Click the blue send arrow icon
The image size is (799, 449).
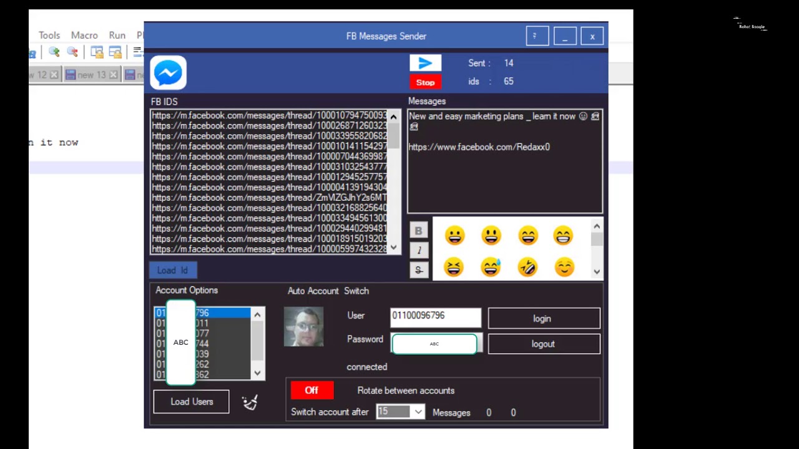point(425,63)
